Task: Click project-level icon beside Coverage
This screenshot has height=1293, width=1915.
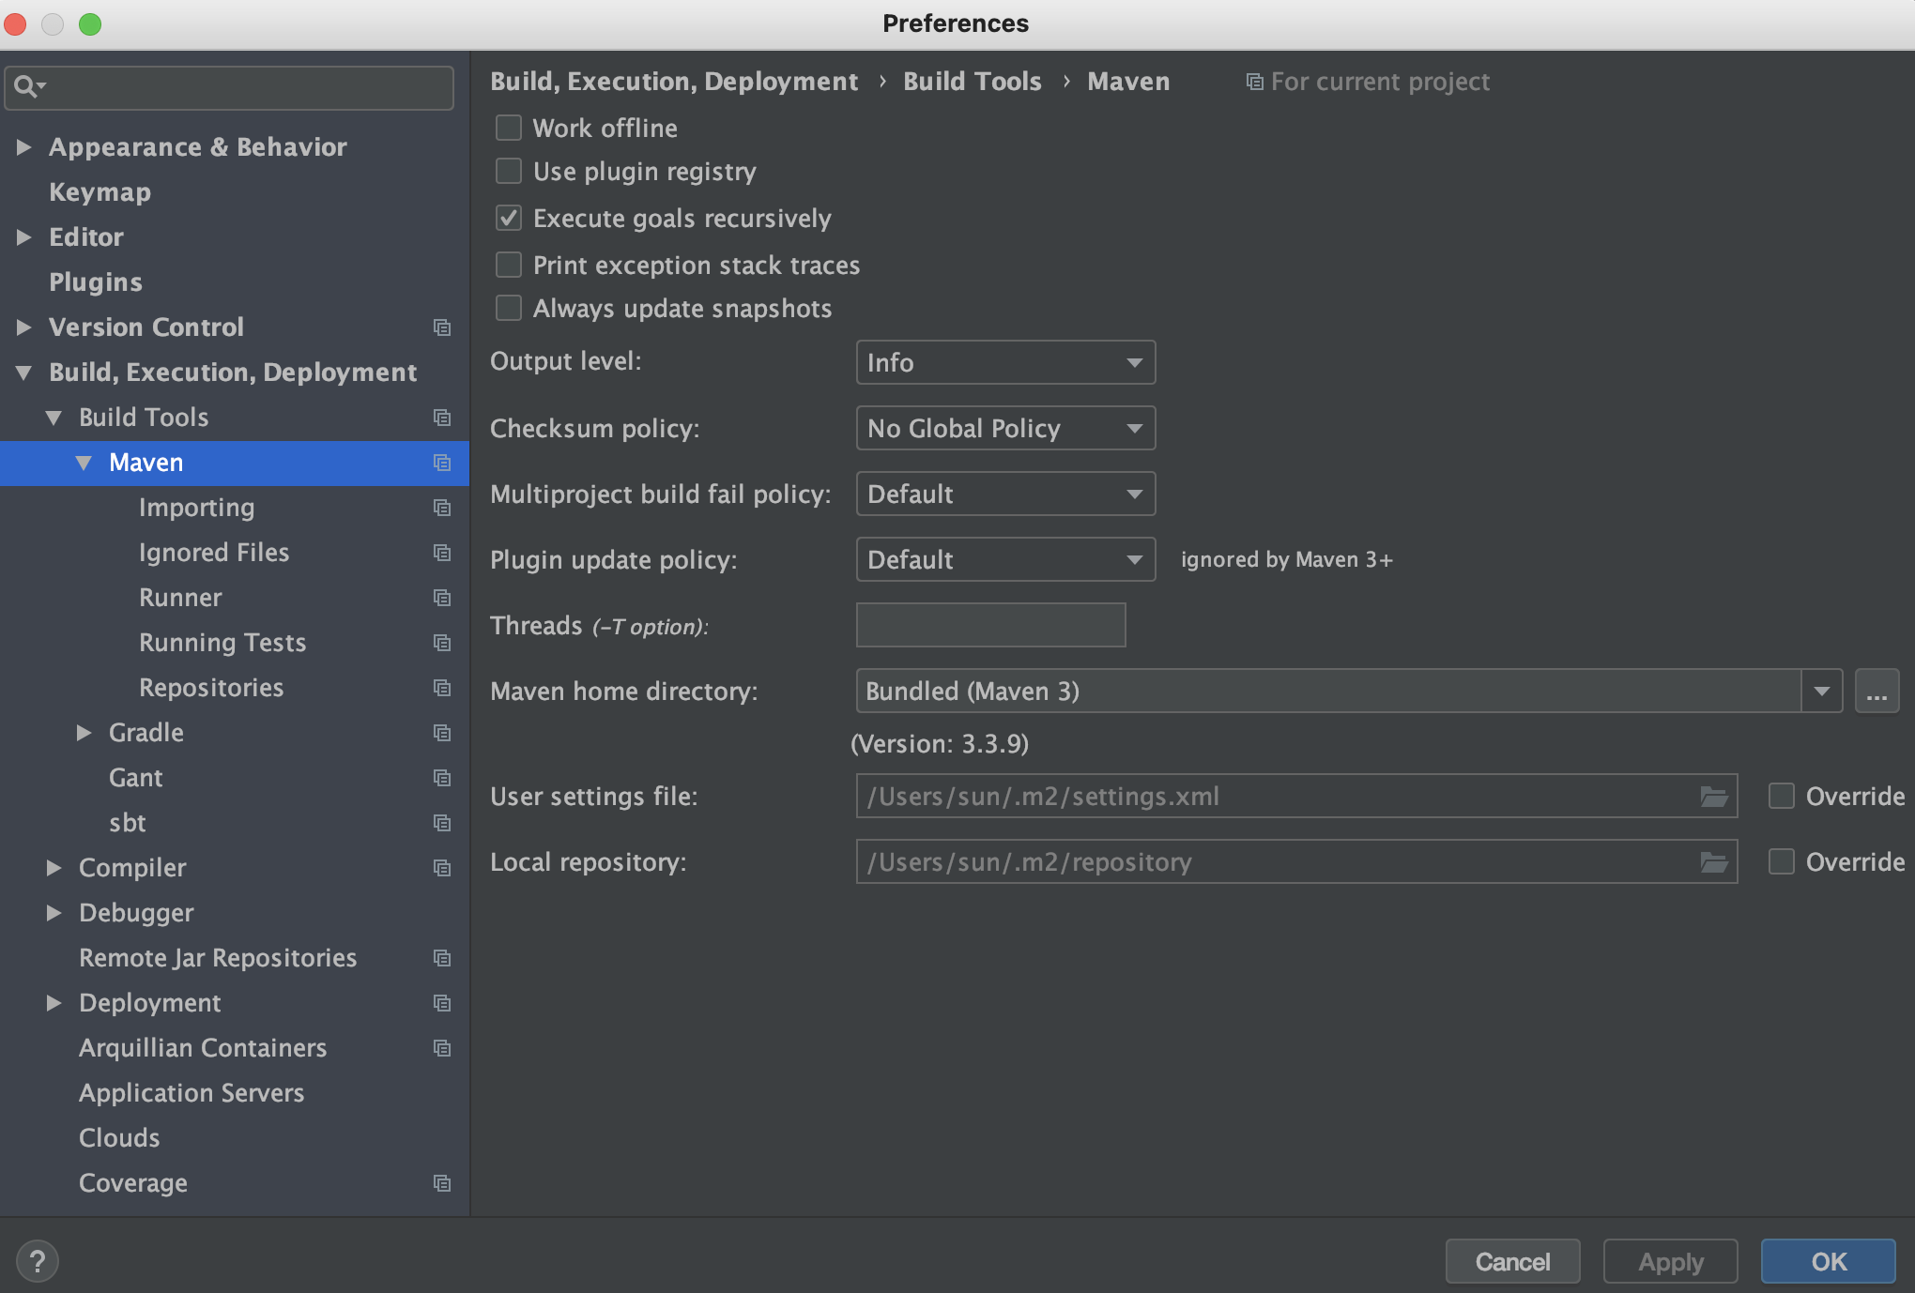Action: (442, 1183)
